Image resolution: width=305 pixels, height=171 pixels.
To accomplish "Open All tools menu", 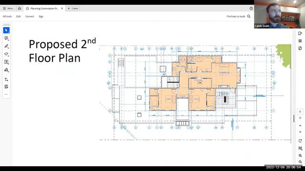I will click(7, 17).
